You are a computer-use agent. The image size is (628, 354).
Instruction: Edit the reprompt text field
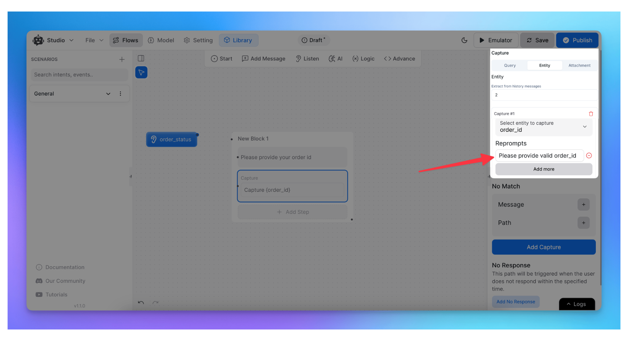tap(540, 156)
